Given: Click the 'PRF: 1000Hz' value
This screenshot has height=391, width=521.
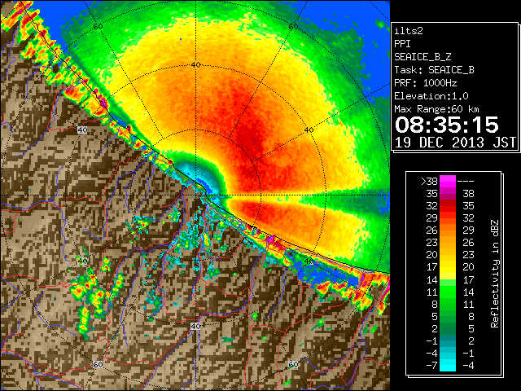Looking at the screenshot, I should tap(426, 83).
